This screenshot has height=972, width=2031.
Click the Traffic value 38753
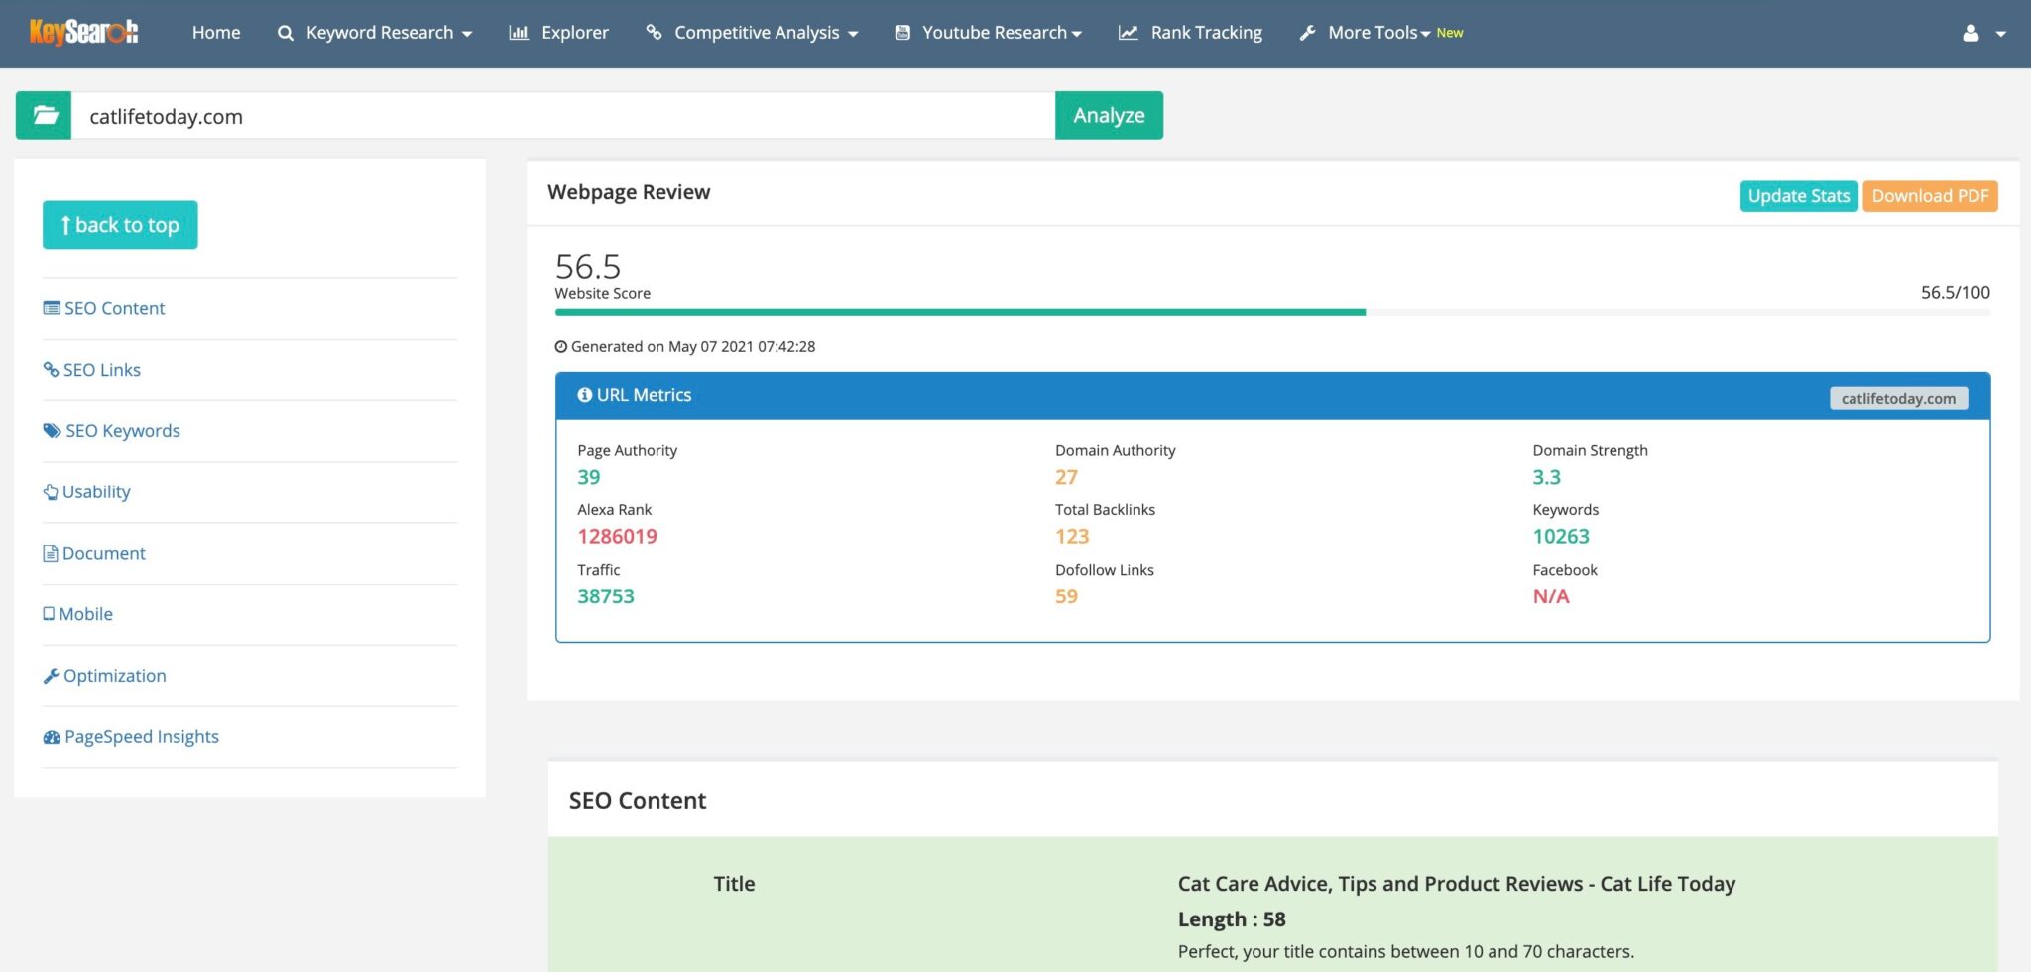pyautogui.click(x=606, y=596)
